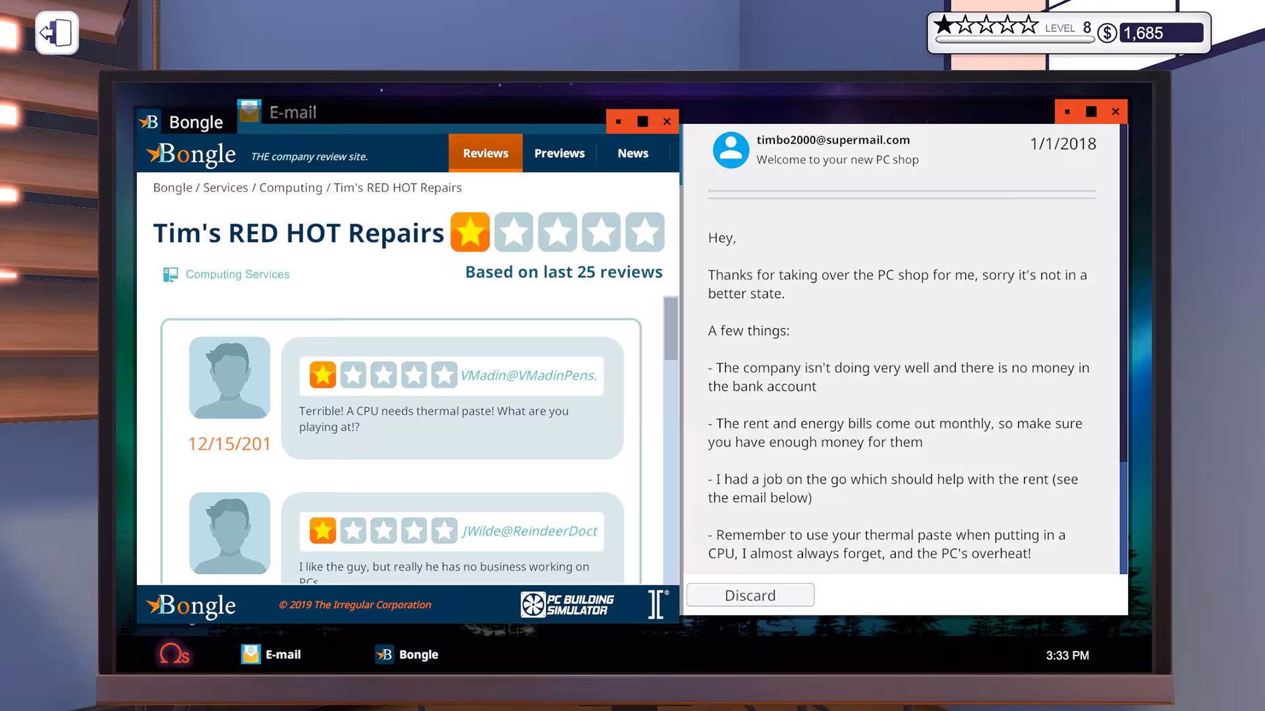1265x711 pixels.
Task: Click Computing in the breadcrumb
Action: (291, 188)
